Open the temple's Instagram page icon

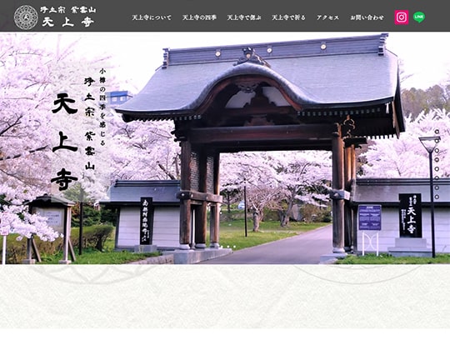[x=402, y=17]
